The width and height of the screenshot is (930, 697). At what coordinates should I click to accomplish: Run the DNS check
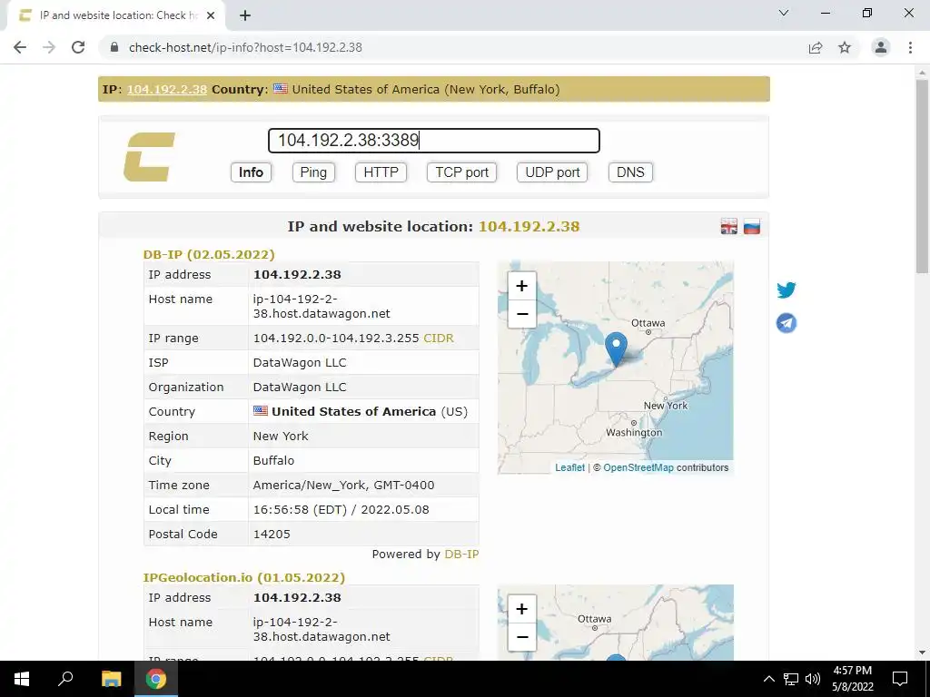click(x=630, y=172)
